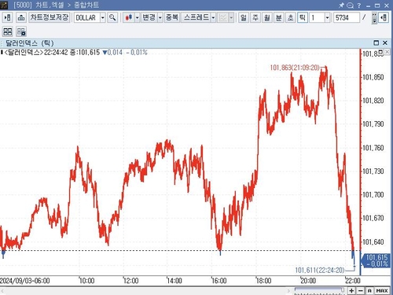Click the 변경 button
This screenshot has height=295, width=393.
(149, 17)
